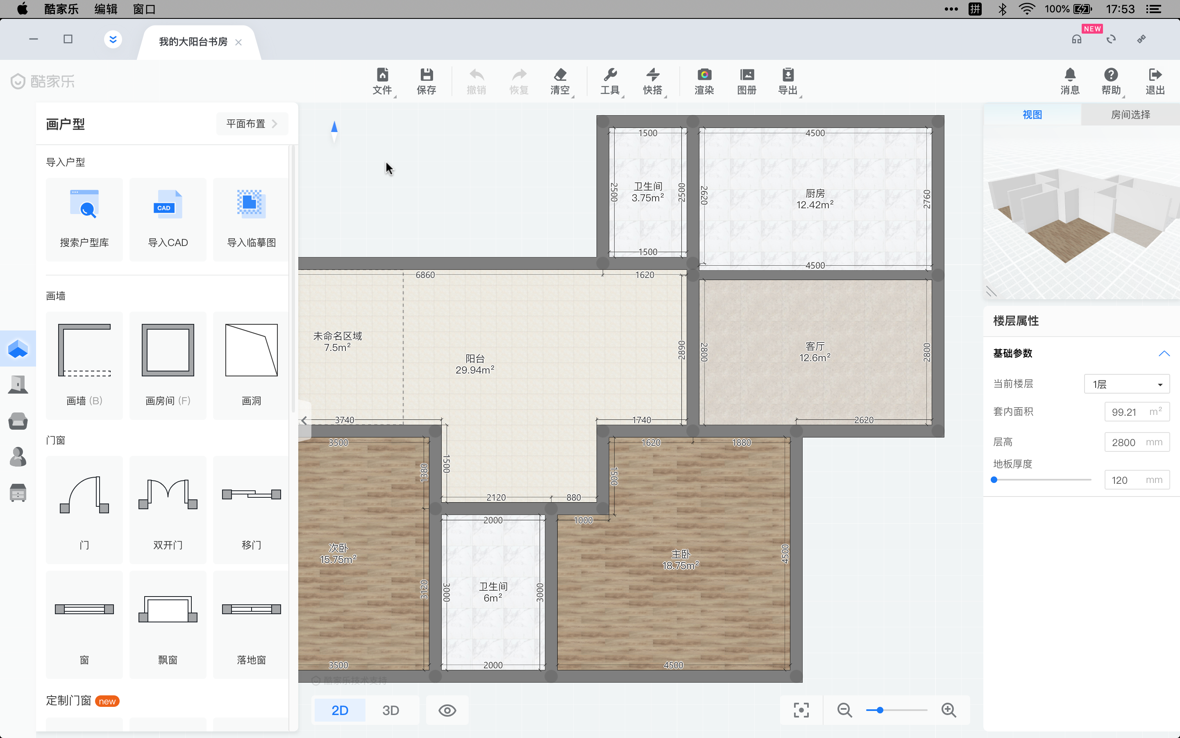Select the 主卧 18.75m² room label
This screenshot has height=738, width=1180.
pos(681,560)
